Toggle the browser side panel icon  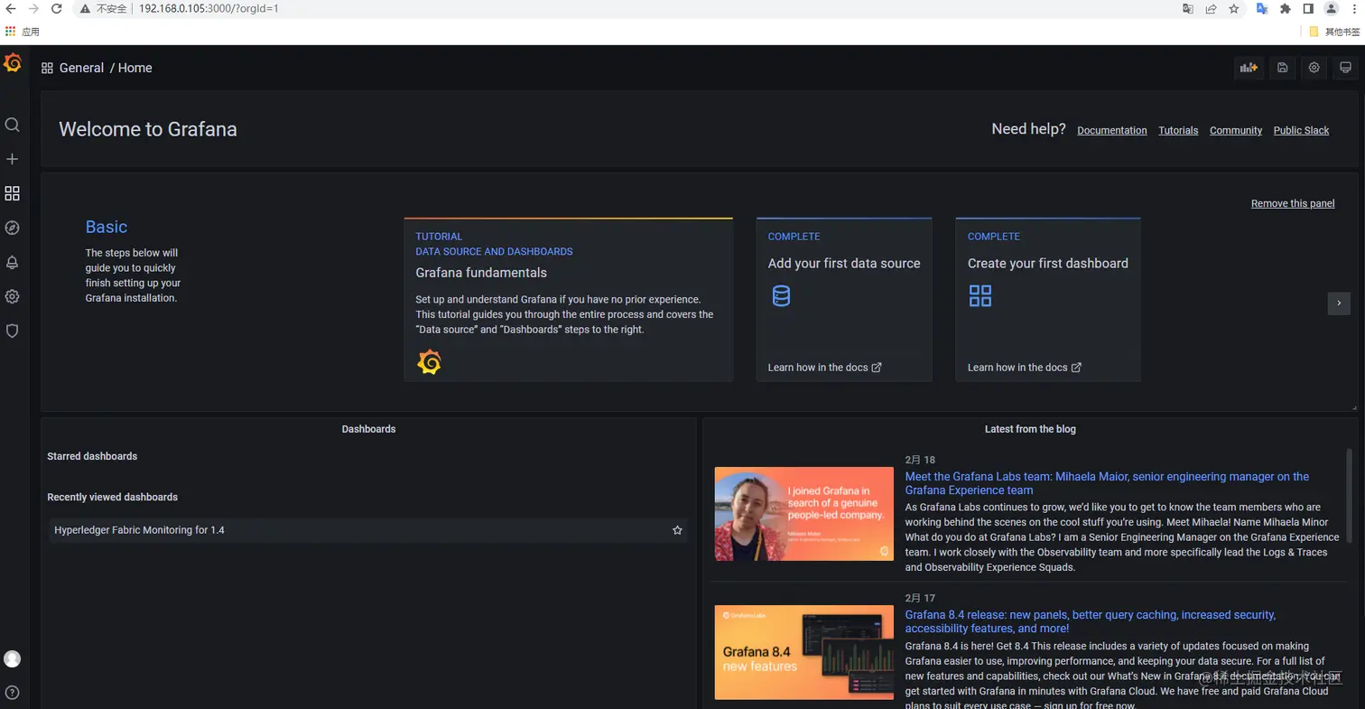(1308, 8)
